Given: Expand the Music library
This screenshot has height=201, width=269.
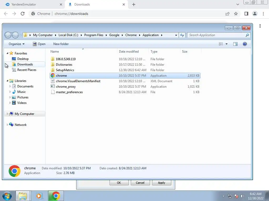Looking at the screenshot, I should point(10,92).
